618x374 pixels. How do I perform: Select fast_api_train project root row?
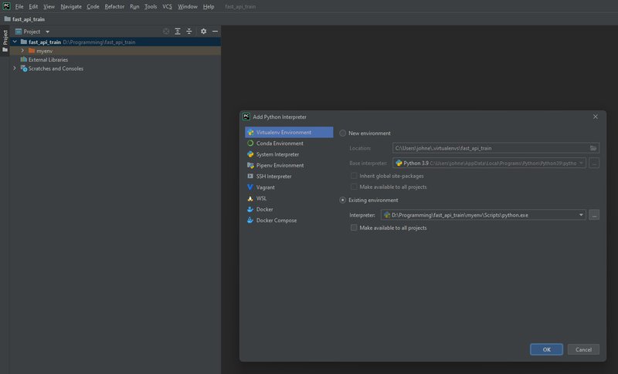(115, 42)
